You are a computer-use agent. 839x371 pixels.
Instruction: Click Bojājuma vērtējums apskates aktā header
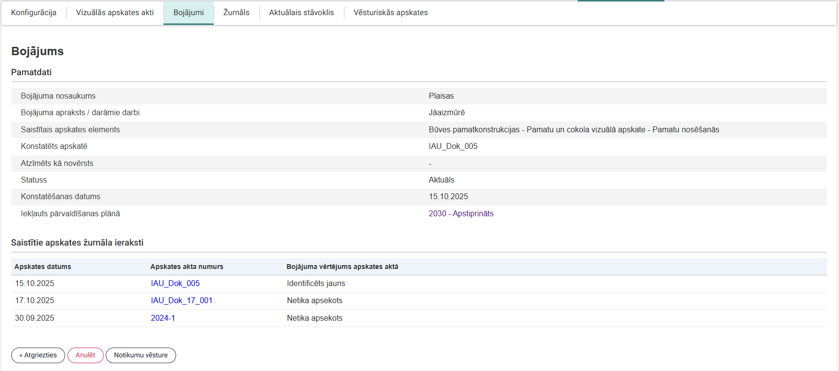(342, 267)
